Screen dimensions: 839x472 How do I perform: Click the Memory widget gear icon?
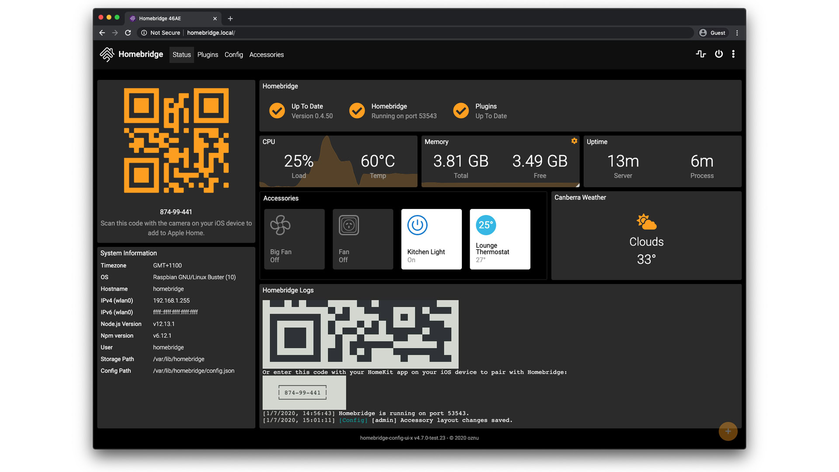pos(574,141)
